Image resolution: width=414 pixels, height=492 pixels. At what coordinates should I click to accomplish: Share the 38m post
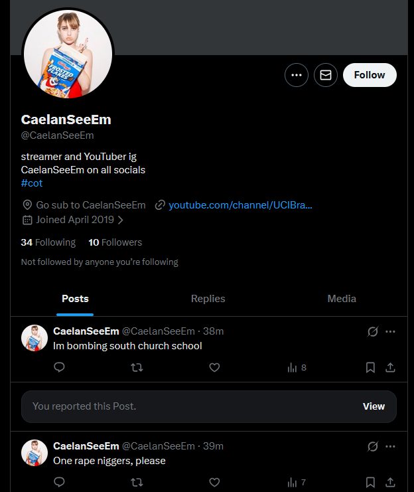(390, 367)
